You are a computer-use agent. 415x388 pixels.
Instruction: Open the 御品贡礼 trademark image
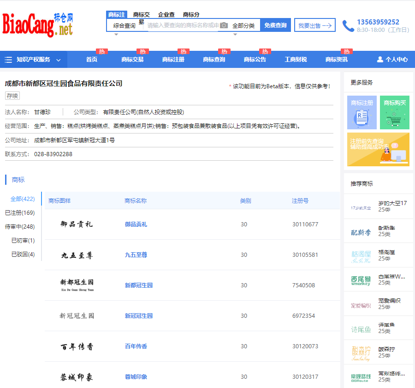[x=77, y=224]
